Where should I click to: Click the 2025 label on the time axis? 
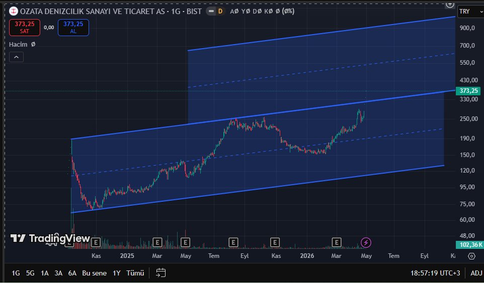click(127, 256)
